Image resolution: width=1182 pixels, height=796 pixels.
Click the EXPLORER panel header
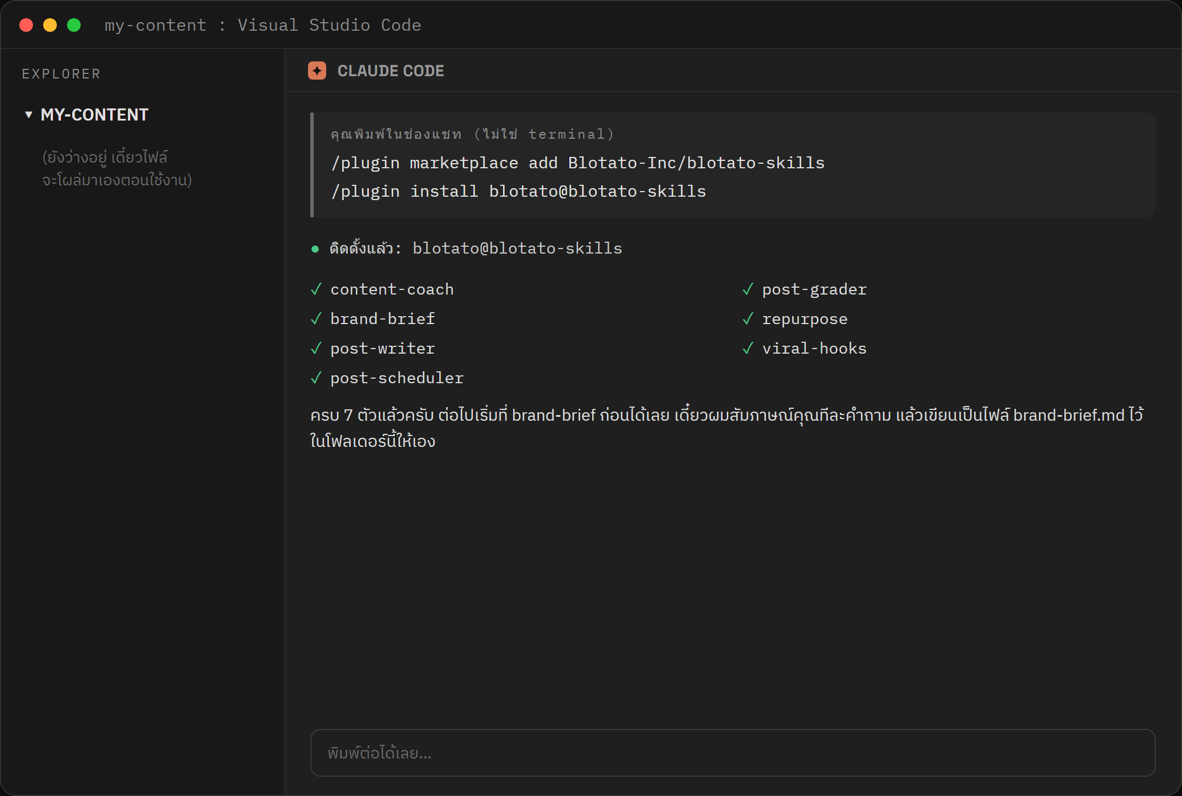[61, 74]
